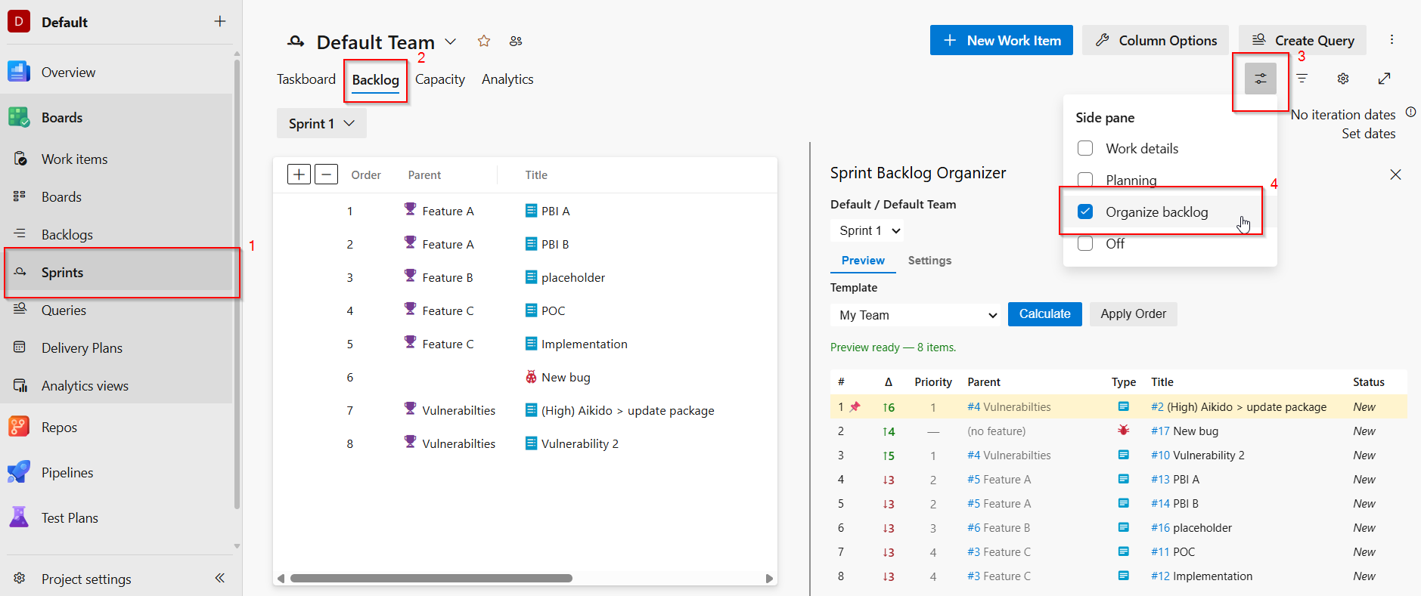
Task: Click Set dates link
Action: point(1368,134)
